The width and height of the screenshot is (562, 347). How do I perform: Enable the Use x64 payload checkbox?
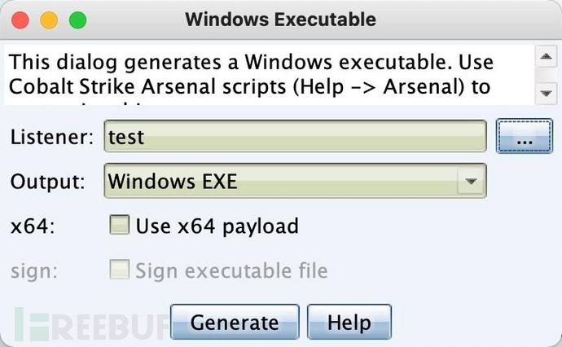(120, 225)
